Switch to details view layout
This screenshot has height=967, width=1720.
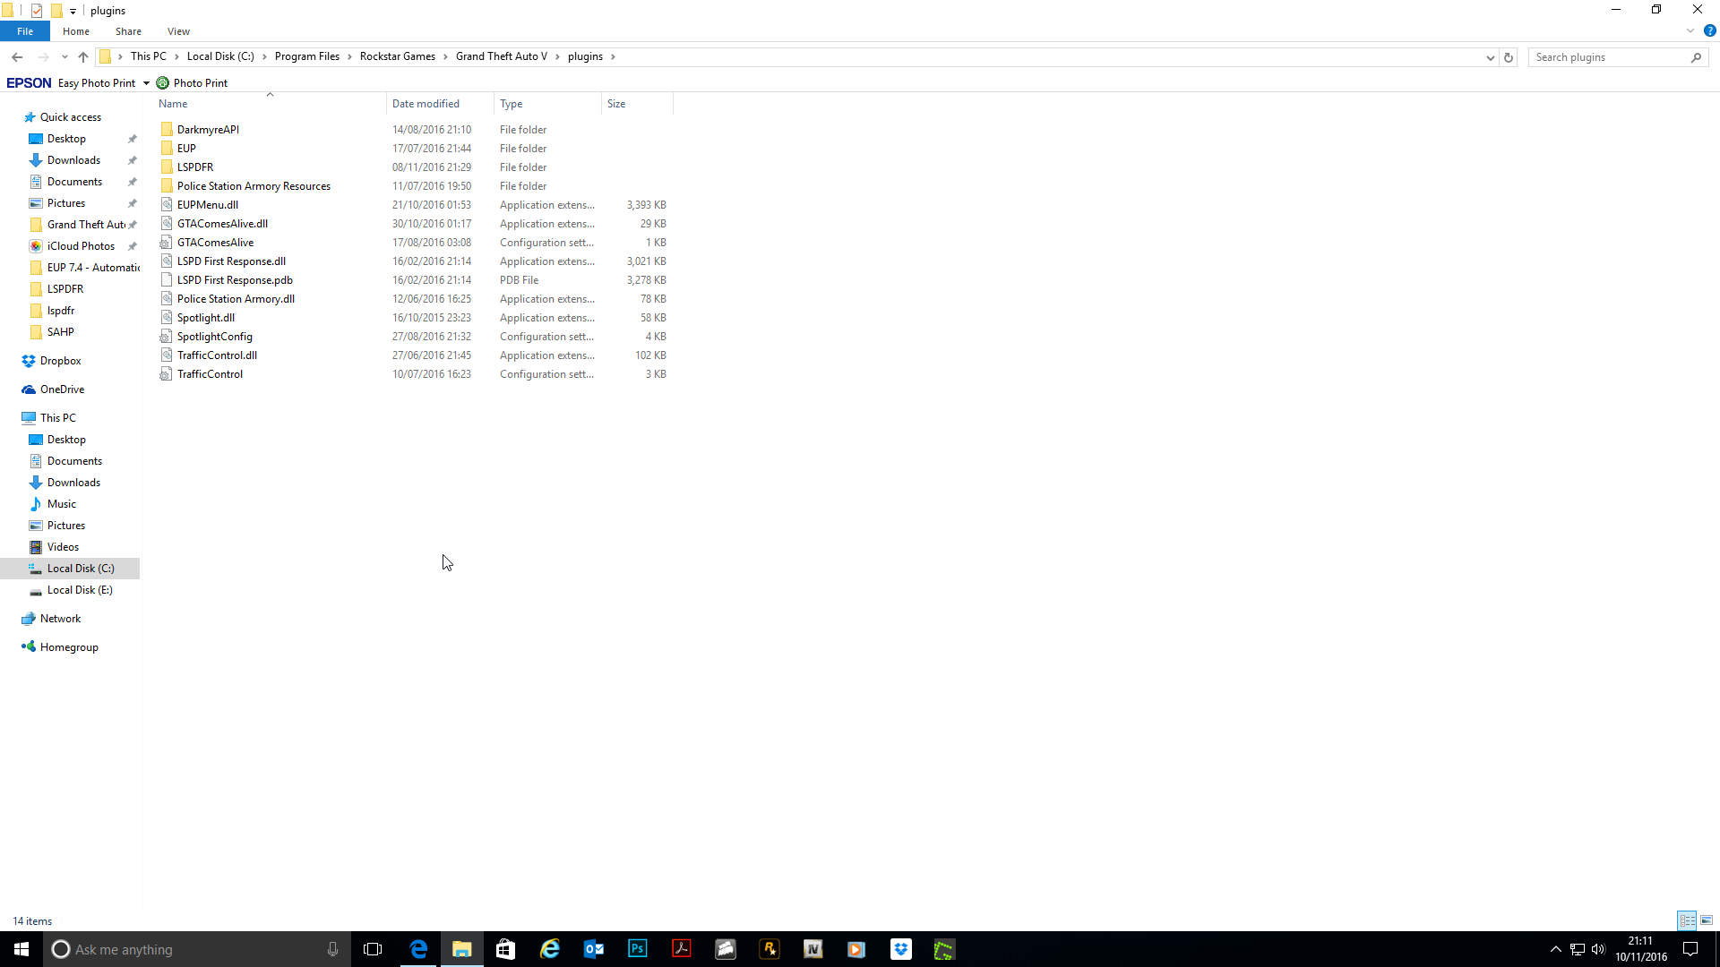click(1687, 920)
